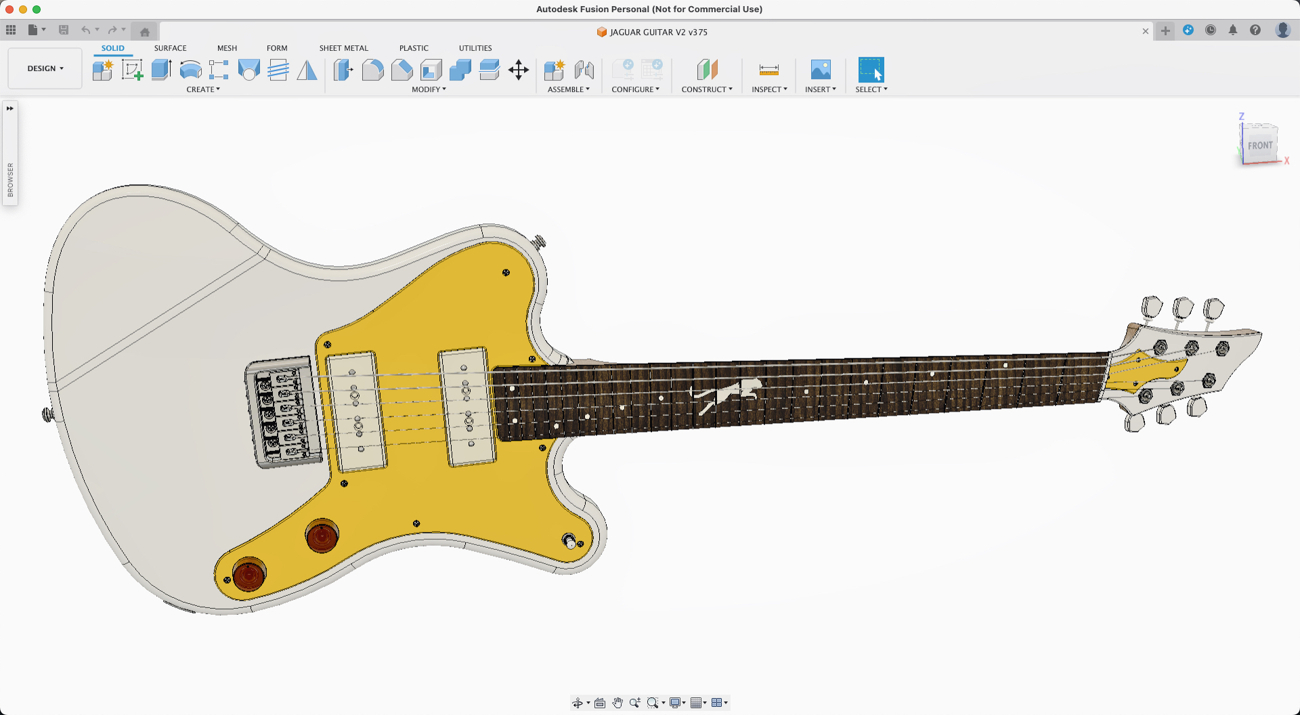Expand the Construct dropdown
The height and width of the screenshot is (715, 1300).
706,89
